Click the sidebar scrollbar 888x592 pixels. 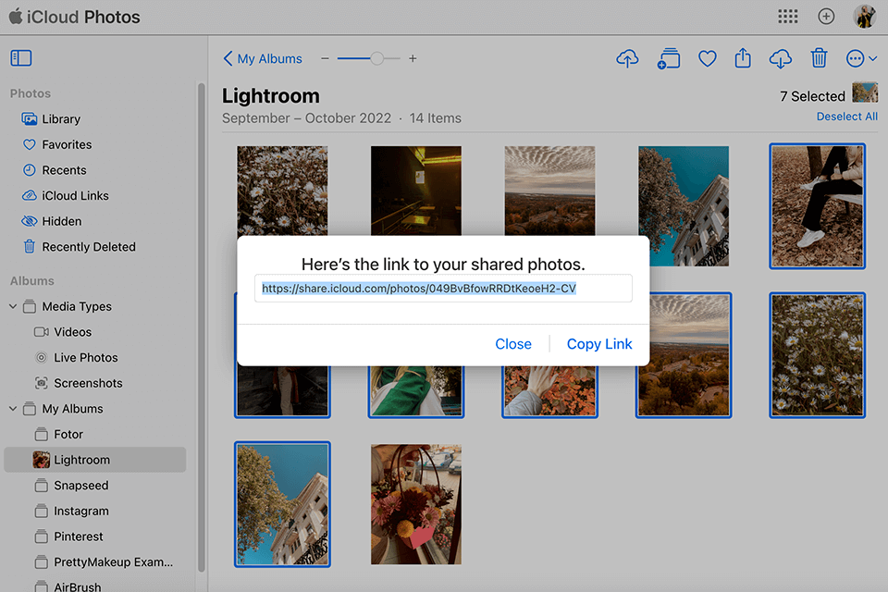(201, 327)
